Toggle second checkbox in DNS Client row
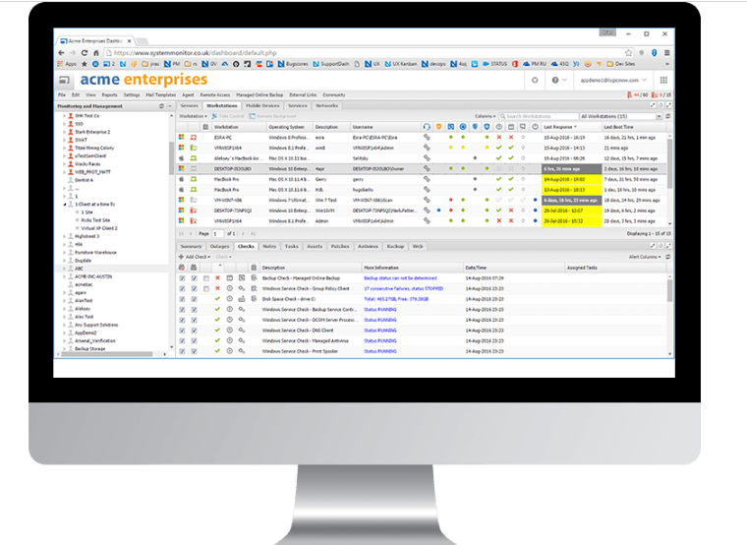747x545 pixels. pos(194,331)
